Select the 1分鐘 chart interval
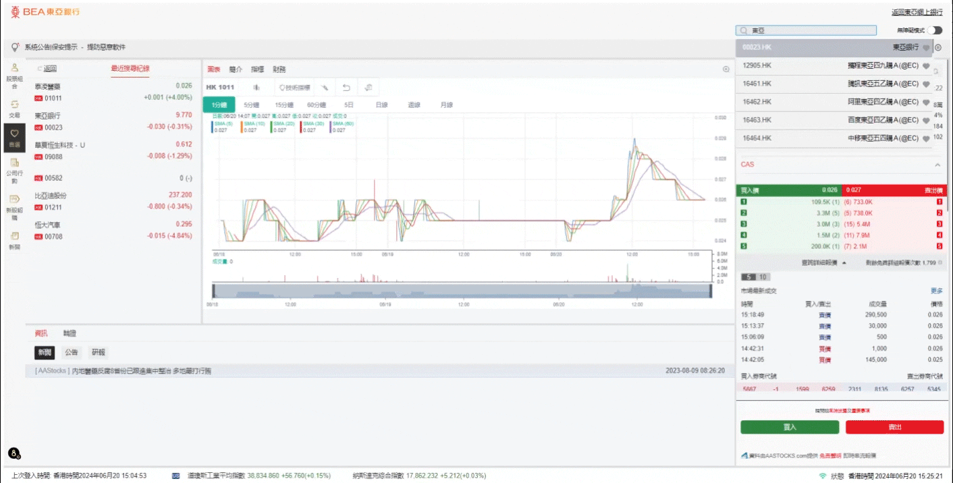 pyautogui.click(x=219, y=105)
